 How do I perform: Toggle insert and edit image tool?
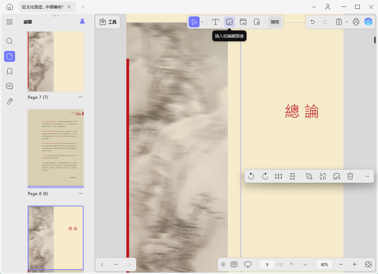pyautogui.click(x=229, y=22)
